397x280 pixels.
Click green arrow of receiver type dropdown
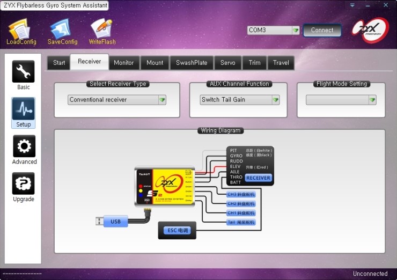click(162, 100)
